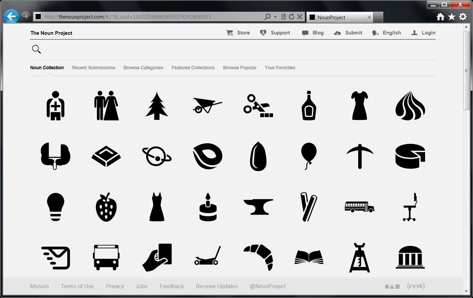Select the wheelbarrow icon
473x298 pixels.
click(207, 105)
